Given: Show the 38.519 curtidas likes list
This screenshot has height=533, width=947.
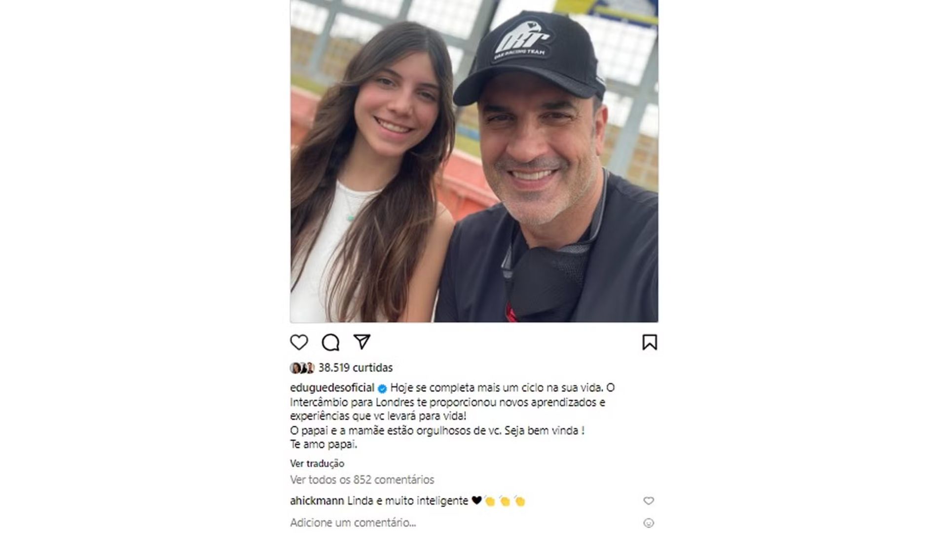Looking at the screenshot, I should [x=356, y=368].
